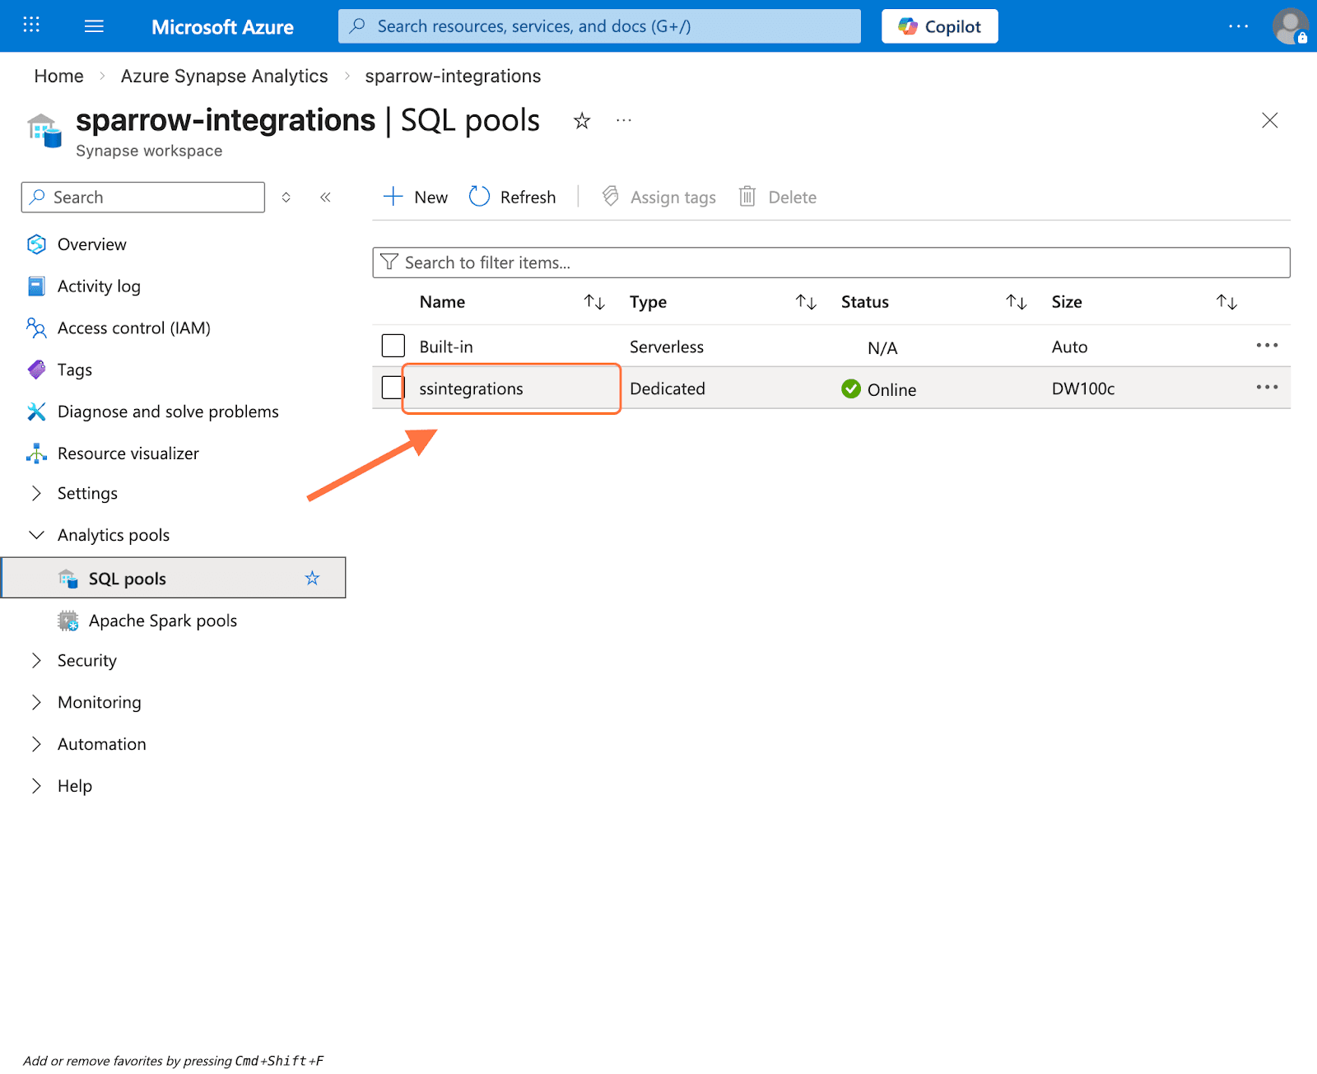Expand the Monitoring section
Screen dimensions: 1317x1074
click(x=99, y=702)
